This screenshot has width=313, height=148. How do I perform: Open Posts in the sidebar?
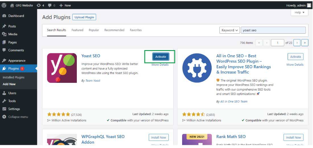pyautogui.click(x=12, y=26)
